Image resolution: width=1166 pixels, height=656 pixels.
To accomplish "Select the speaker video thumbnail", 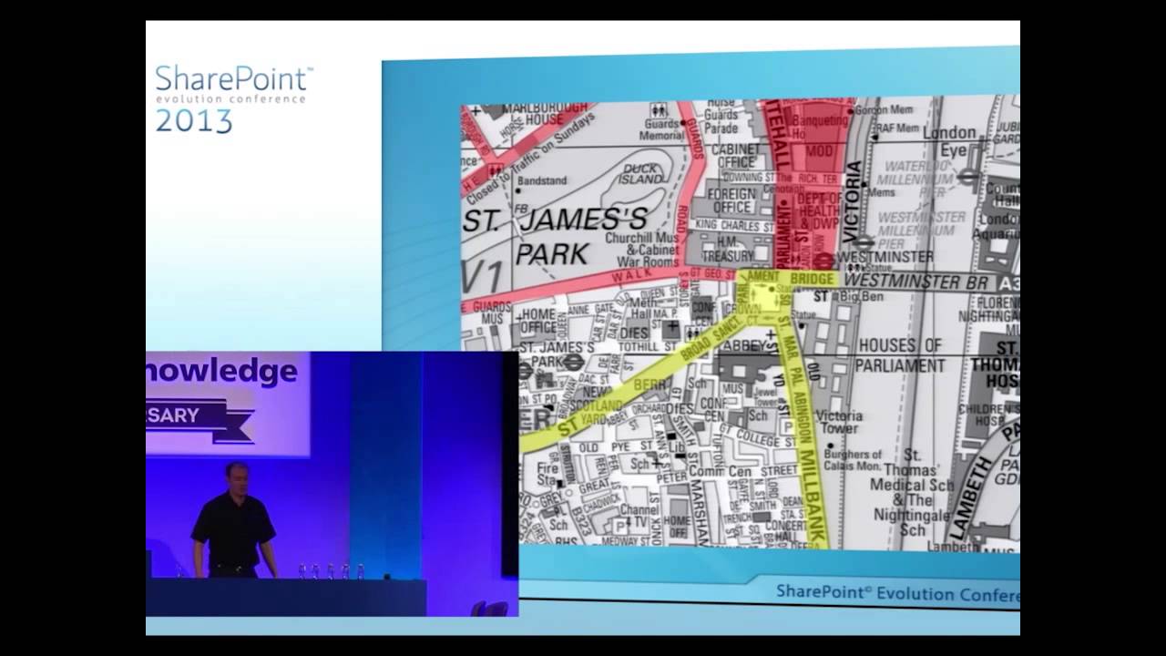I will click(x=332, y=484).
